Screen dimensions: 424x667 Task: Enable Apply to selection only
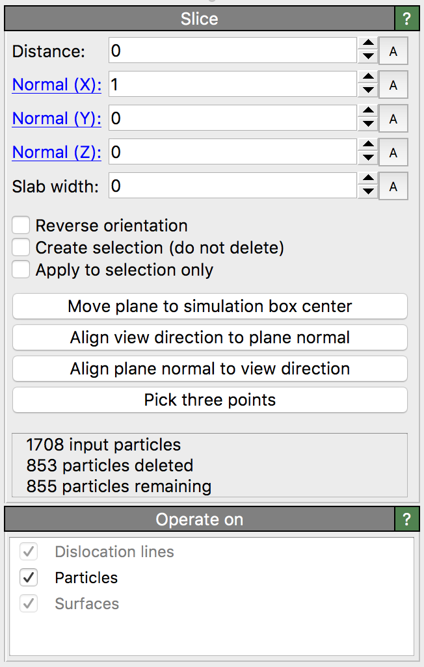21,270
